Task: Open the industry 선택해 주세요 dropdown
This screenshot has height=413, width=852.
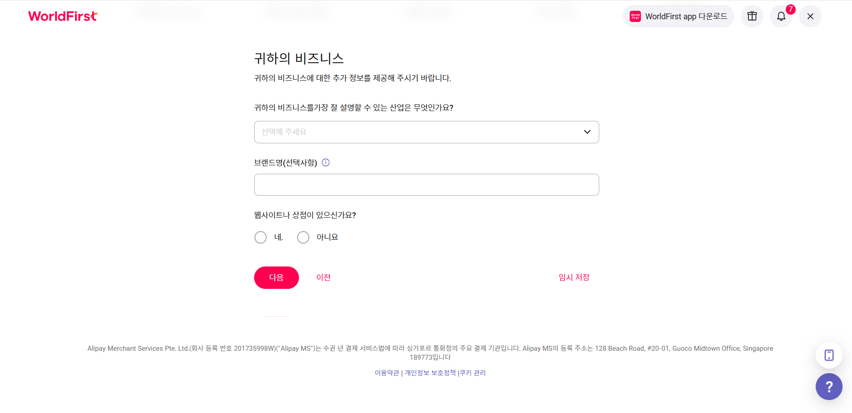Action: [427, 132]
